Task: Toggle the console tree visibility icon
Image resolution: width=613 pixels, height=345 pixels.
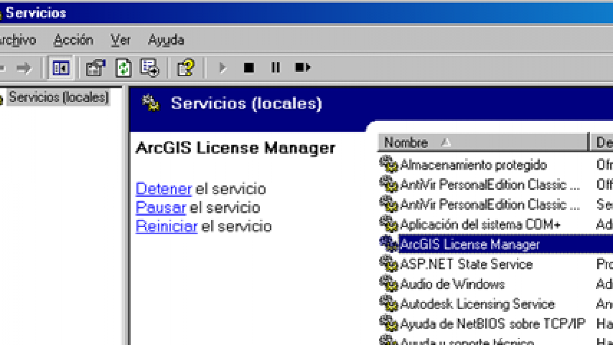Action: click(60, 68)
